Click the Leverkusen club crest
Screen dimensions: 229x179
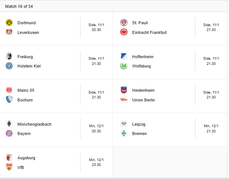(9, 32)
